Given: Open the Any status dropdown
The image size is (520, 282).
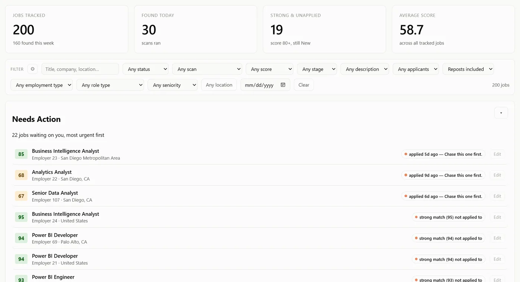Looking at the screenshot, I should 146,69.
